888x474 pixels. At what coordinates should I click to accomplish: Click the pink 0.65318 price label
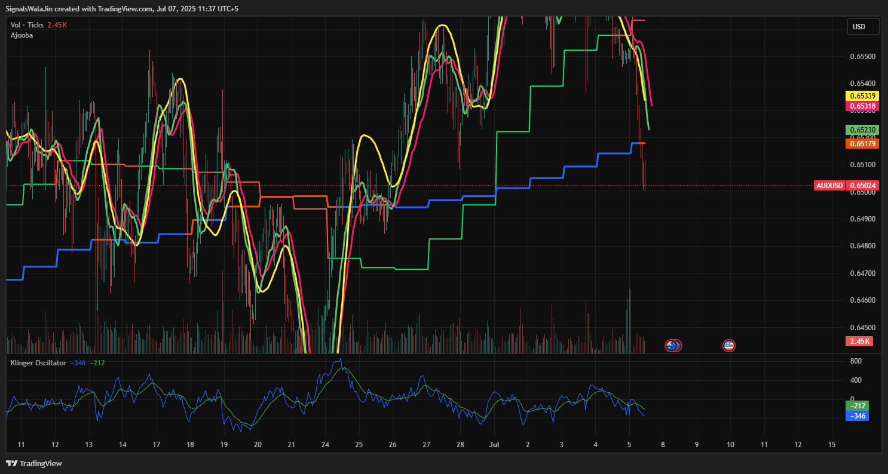[862, 106]
